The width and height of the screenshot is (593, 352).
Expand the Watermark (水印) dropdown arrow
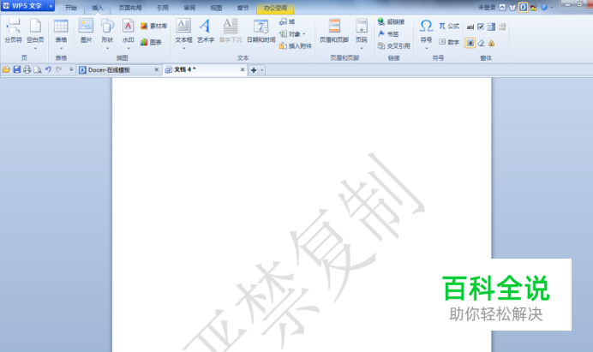pos(129,49)
